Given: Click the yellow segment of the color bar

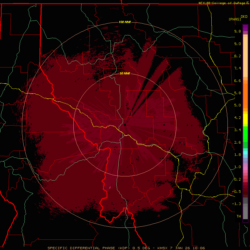Looking at the screenshot, I should tap(245, 119).
